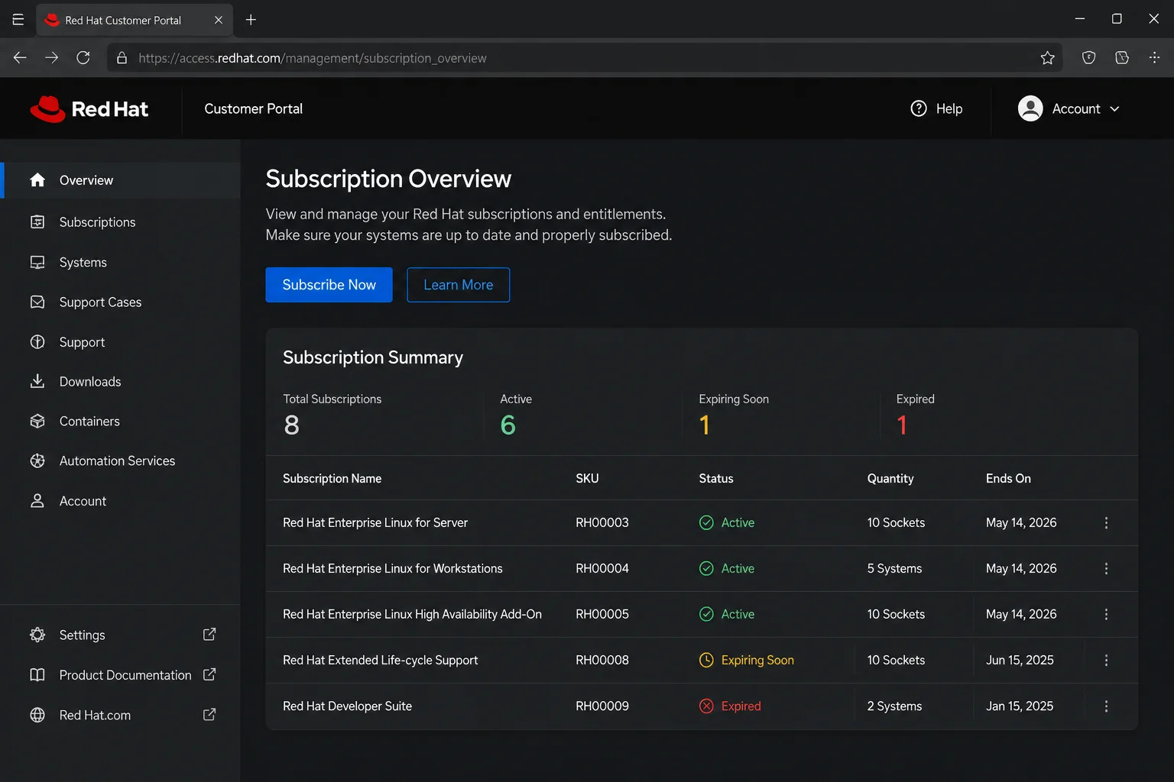Click the Help question mark icon
The width and height of the screenshot is (1174, 782).
pyautogui.click(x=919, y=108)
